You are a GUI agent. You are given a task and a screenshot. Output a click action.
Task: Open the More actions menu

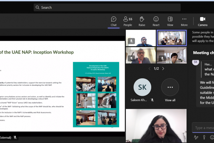(x=184, y=21)
